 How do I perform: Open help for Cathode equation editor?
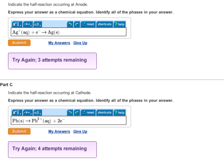(120, 113)
